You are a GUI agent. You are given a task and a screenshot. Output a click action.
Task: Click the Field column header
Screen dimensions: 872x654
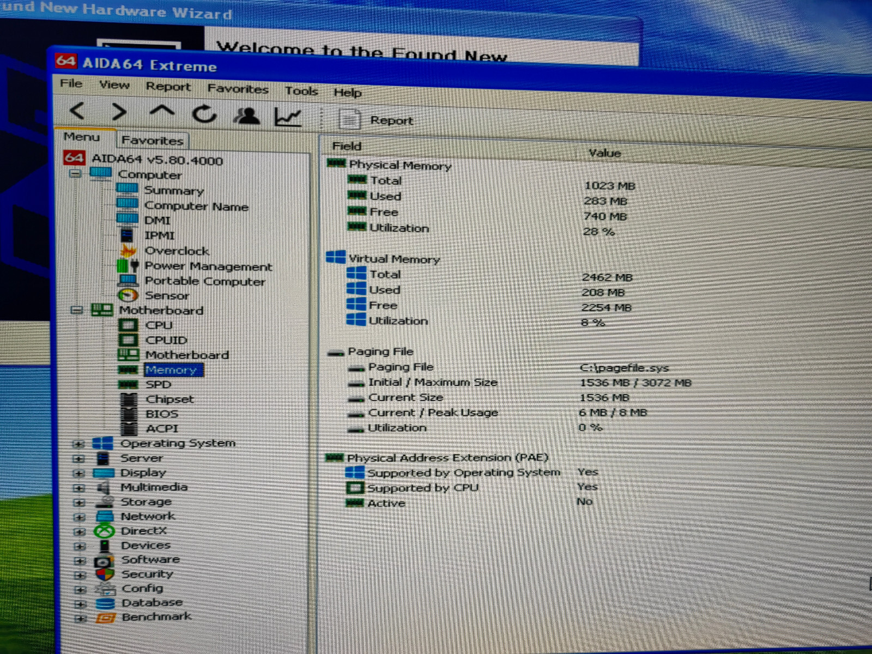tap(347, 146)
